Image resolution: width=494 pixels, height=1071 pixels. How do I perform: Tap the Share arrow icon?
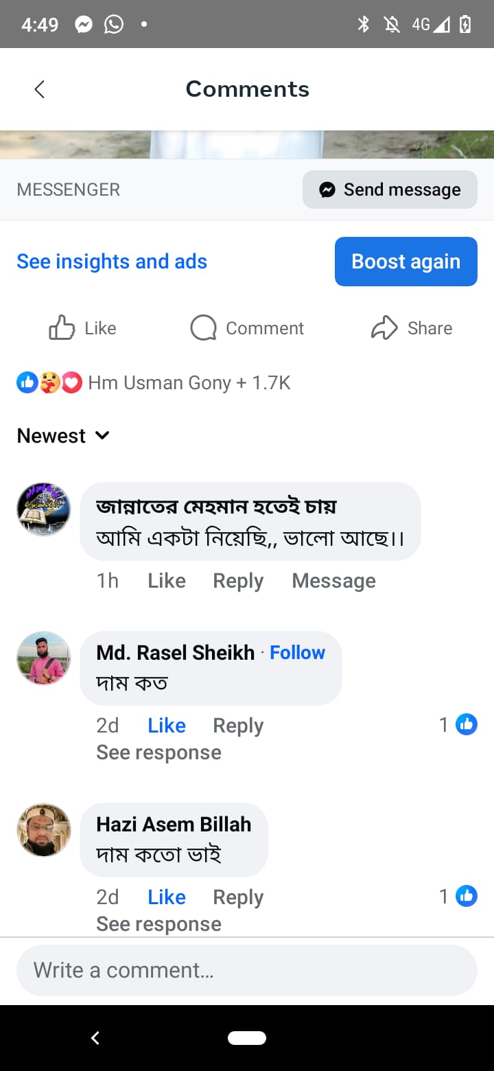(x=384, y=328)
